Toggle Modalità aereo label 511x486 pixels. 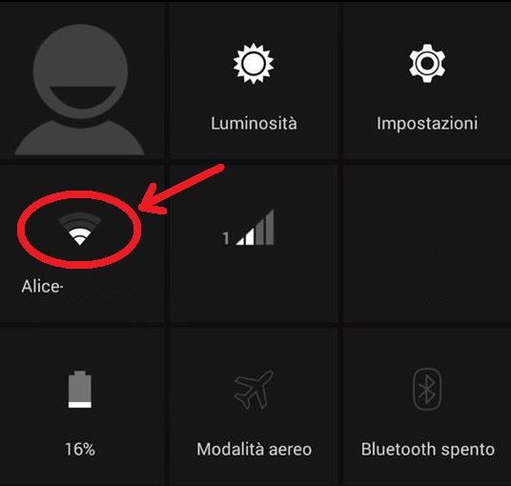[x=255, y=450]
